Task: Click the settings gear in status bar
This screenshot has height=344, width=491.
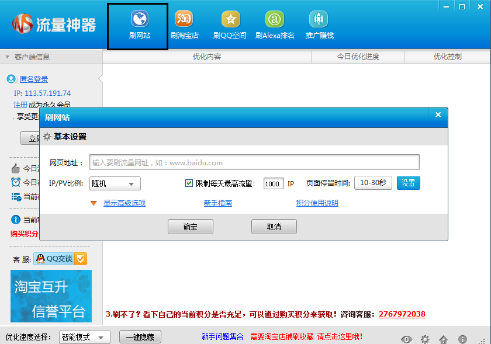Action: click(x=425, y=339)
